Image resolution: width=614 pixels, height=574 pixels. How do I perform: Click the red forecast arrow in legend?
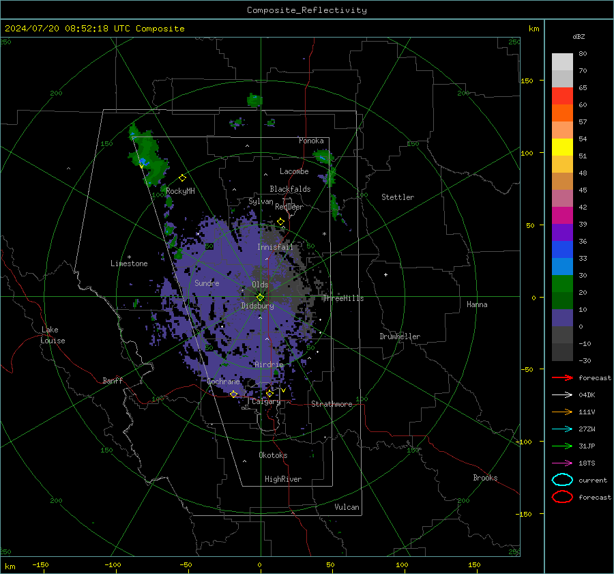click(562, 377)
